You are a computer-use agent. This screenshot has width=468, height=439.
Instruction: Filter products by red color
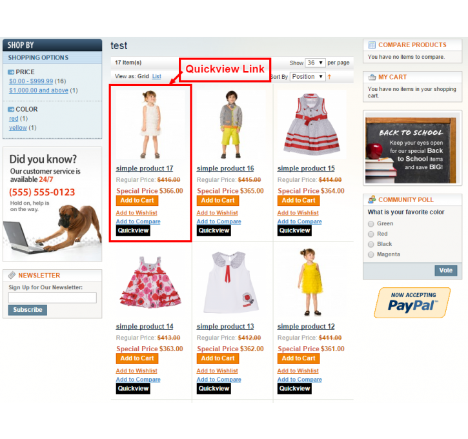[x=14, y=119]
